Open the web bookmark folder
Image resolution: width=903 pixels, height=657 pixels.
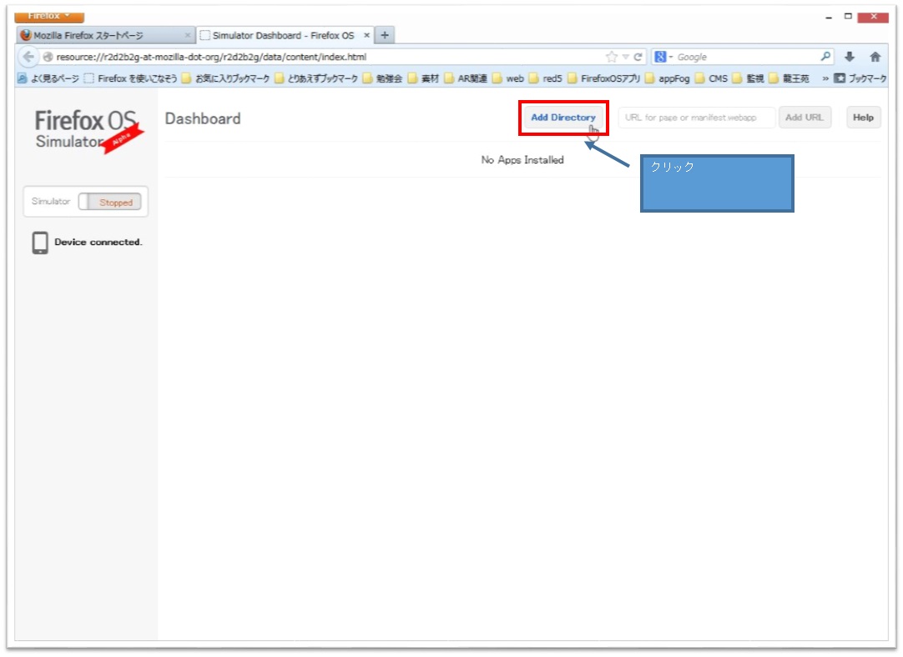pyautogui.click(x=508, y=78)
